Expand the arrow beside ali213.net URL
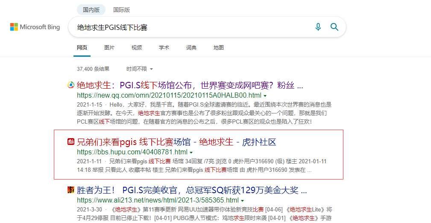 [x=243, y=201]
